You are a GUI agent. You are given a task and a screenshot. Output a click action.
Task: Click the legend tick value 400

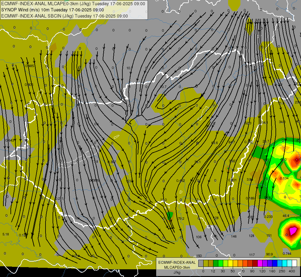coord(292,271)
